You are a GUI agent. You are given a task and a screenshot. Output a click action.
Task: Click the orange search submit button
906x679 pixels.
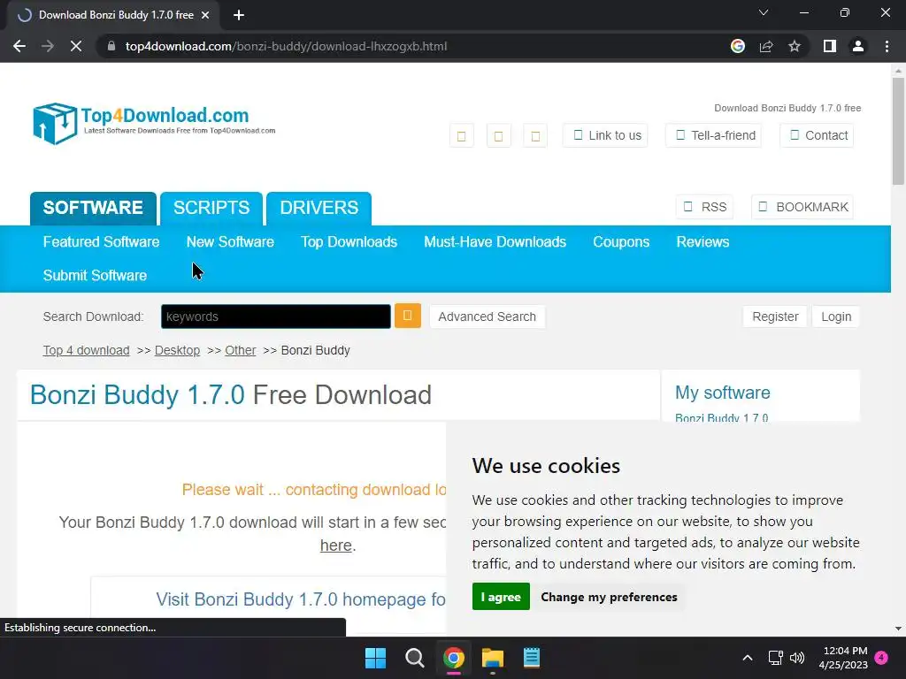[407, 316]
